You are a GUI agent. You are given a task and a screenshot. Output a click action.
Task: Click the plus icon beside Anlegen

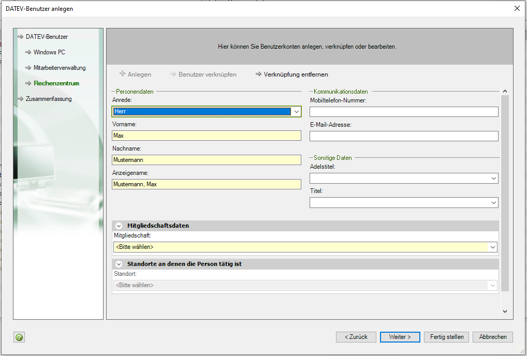click(122, 73)
